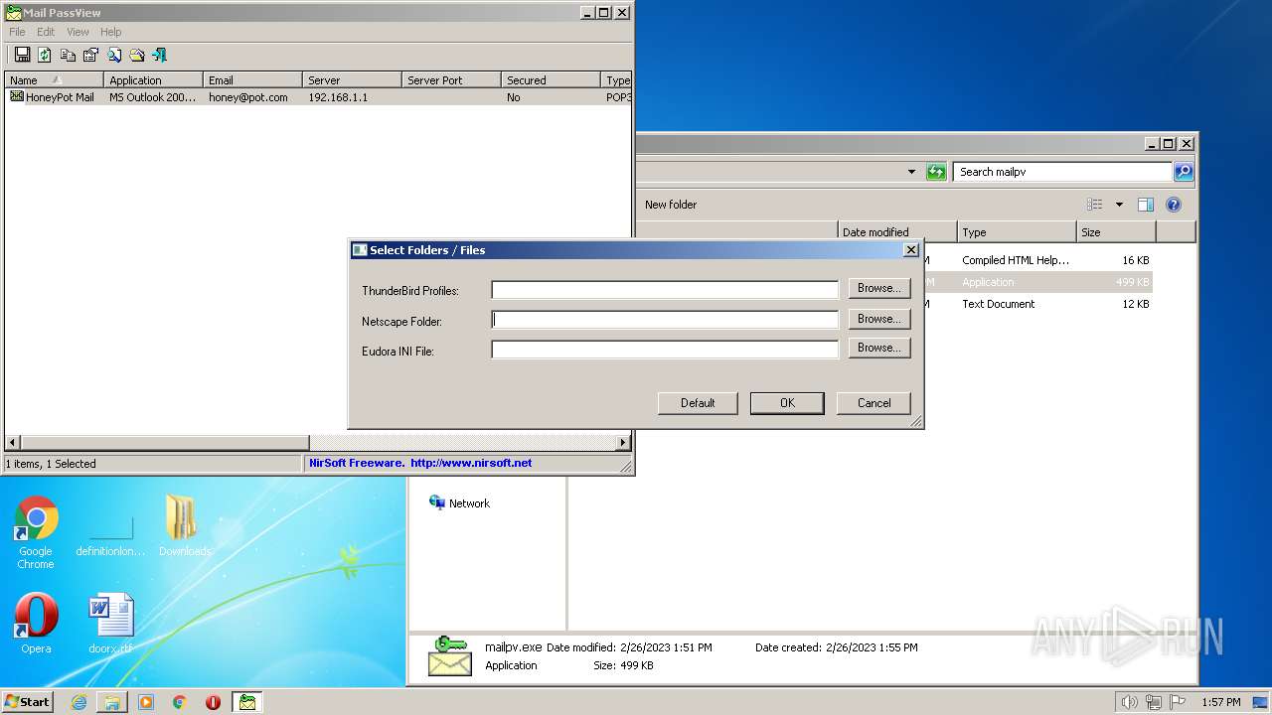Click the Select Folders toolbar icon

pyautogui.click(x=137, y=55)
